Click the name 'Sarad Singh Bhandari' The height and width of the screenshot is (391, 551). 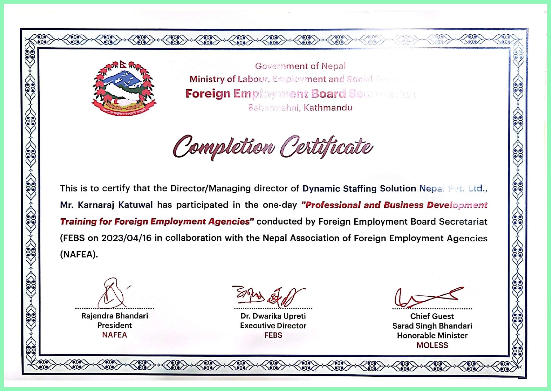coord(432,326)
